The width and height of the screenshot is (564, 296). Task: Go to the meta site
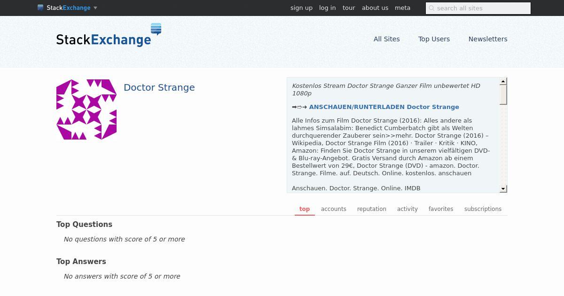[402, 8]
